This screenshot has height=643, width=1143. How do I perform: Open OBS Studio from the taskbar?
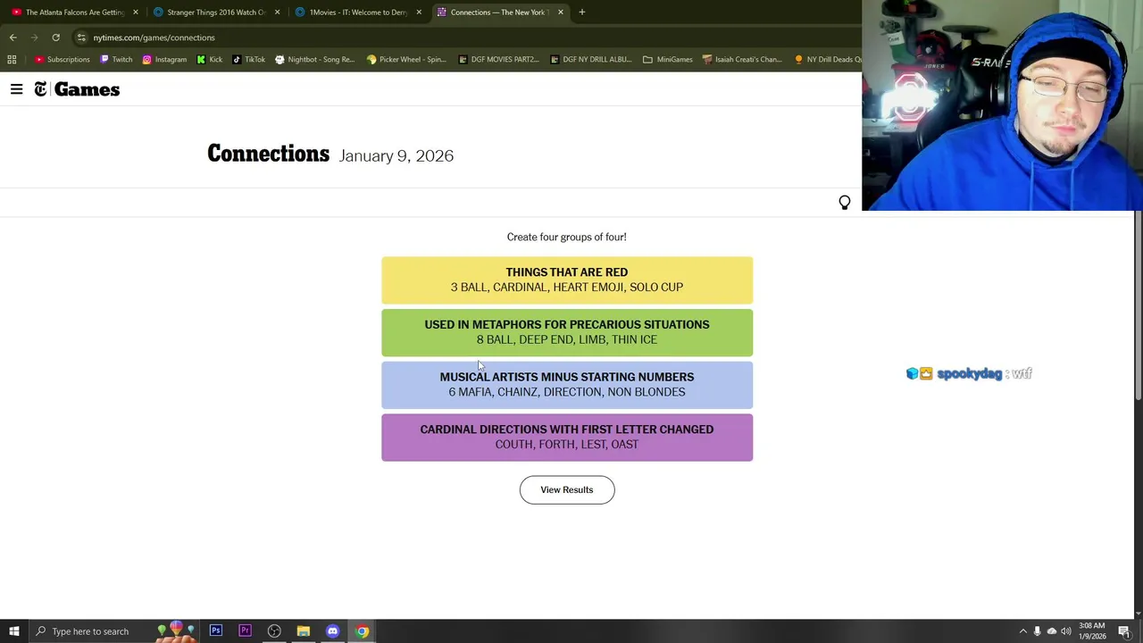[274, 631]
